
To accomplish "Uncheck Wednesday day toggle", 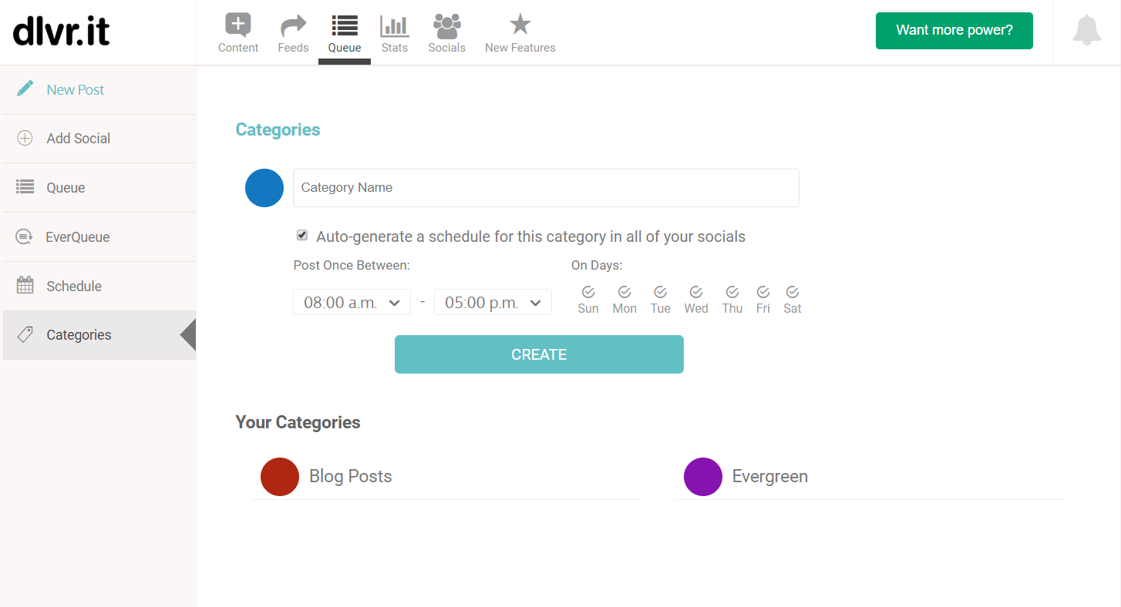I will coord(696,292).
